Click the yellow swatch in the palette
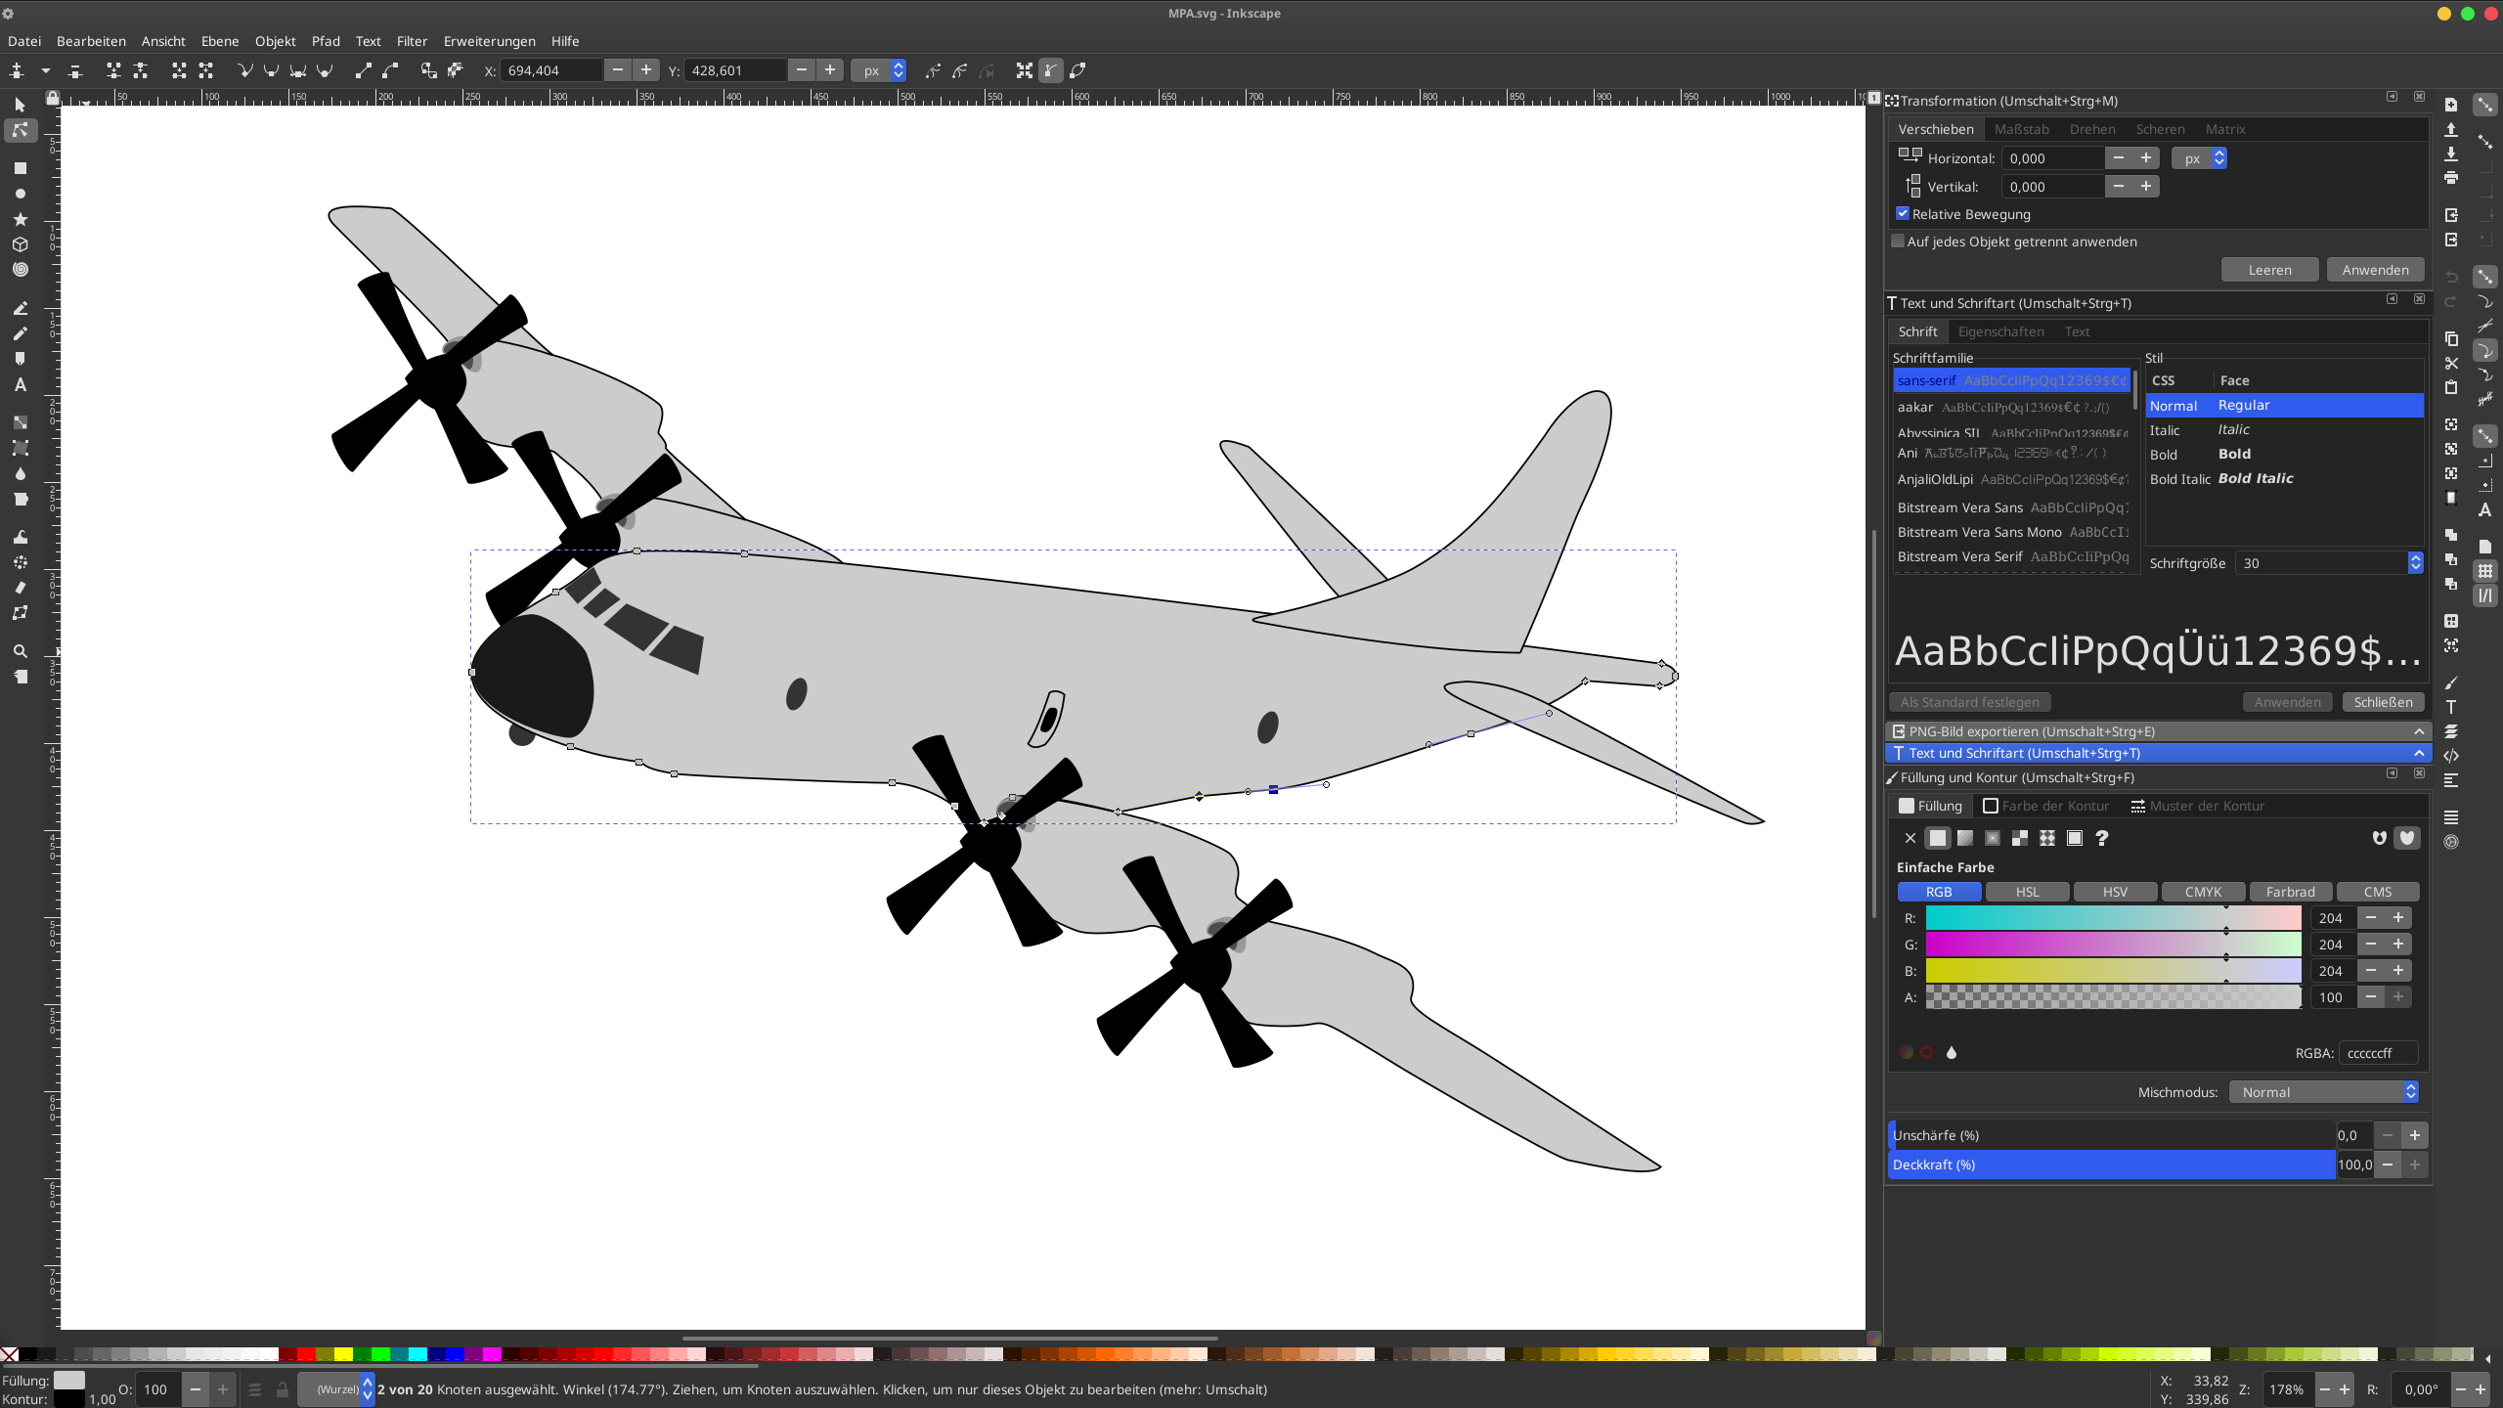The image size is (2503, 1408). [343, 1354]
